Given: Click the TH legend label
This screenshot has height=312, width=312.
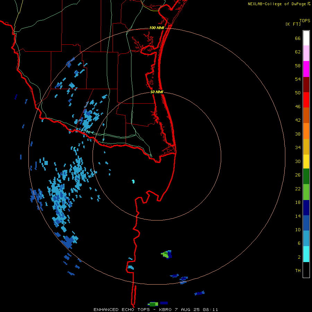Looking at the screenshot, I should (298, 271).
